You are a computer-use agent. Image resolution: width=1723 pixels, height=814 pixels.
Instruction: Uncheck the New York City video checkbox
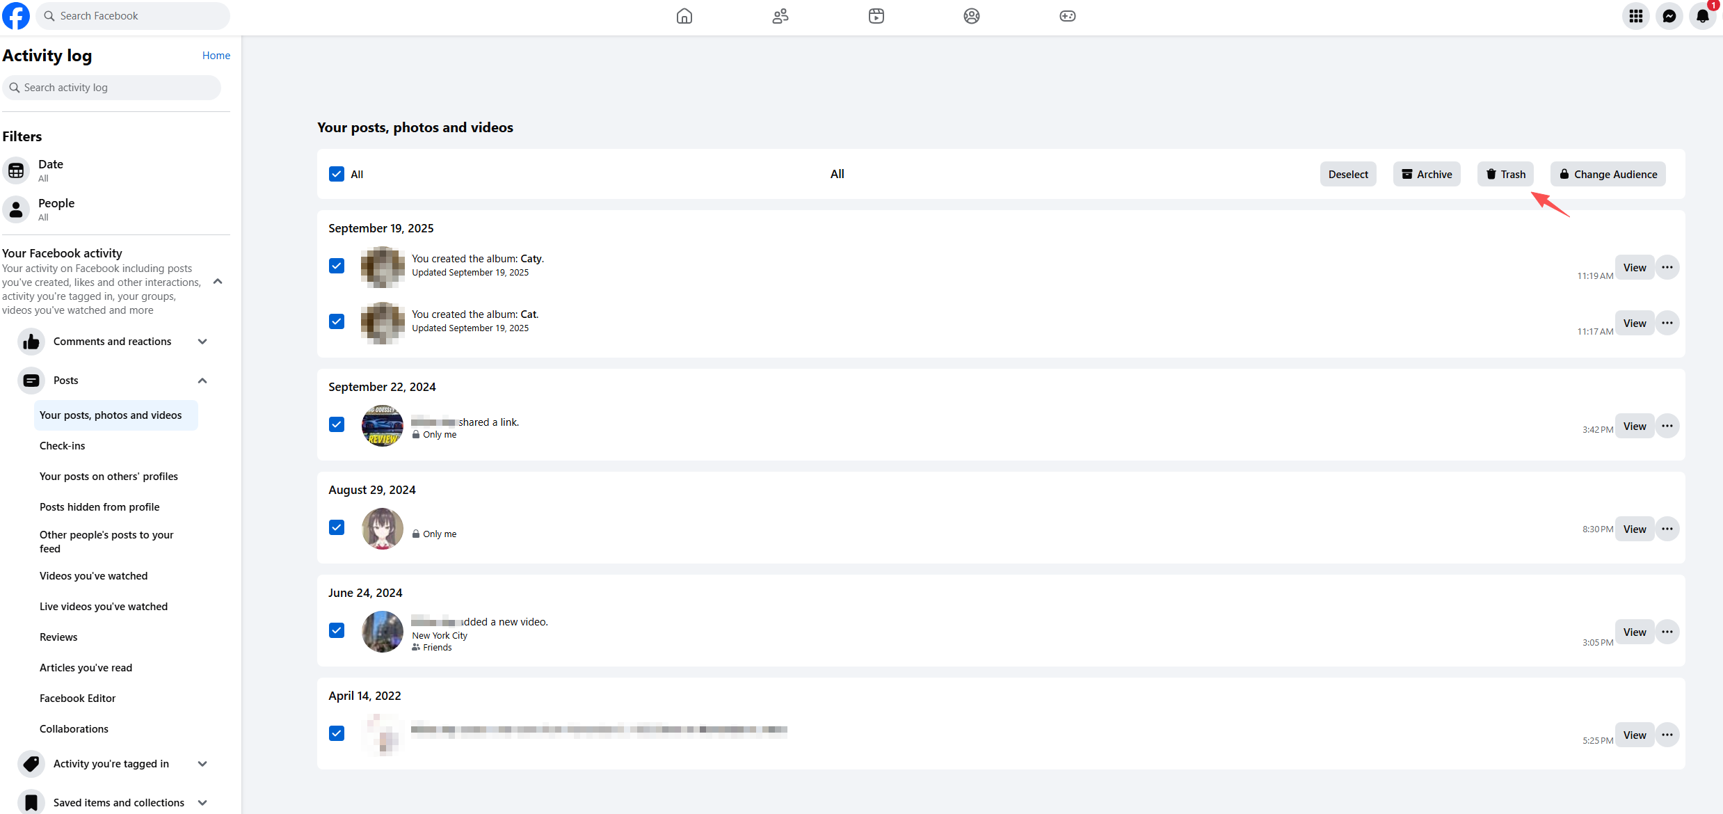pos(337,630)
